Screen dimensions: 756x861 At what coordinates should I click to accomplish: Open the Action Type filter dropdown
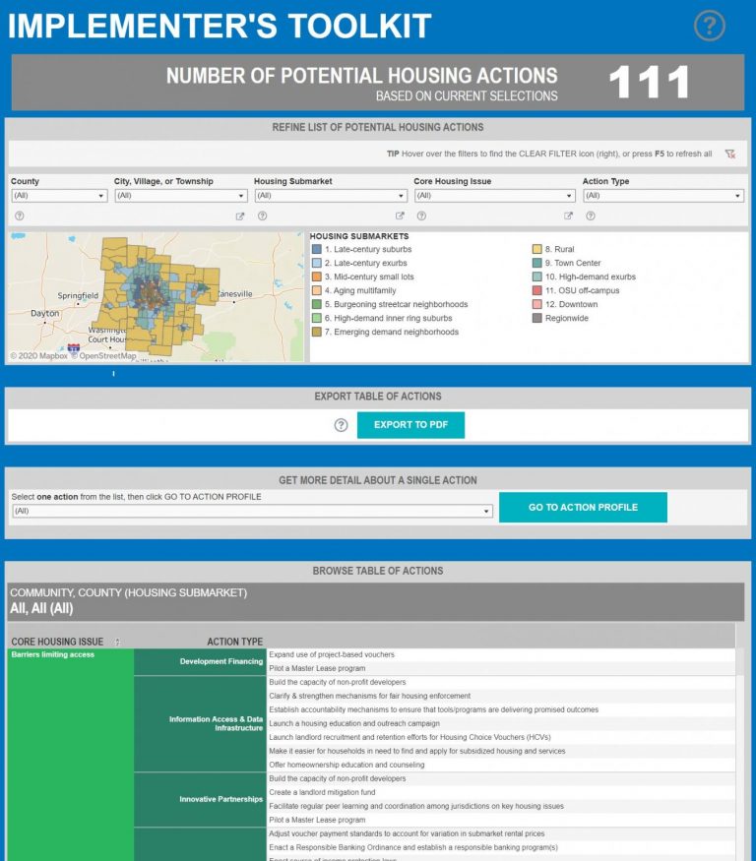point(662,196)
